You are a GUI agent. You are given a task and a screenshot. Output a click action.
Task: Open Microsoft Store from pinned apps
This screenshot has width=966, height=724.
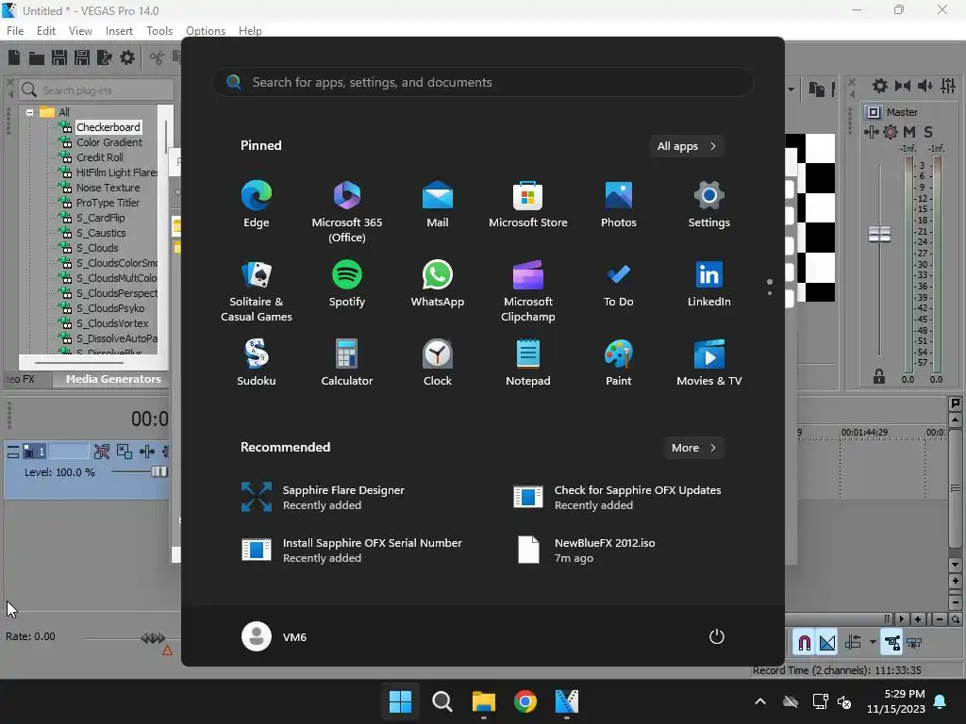[528, 205]
